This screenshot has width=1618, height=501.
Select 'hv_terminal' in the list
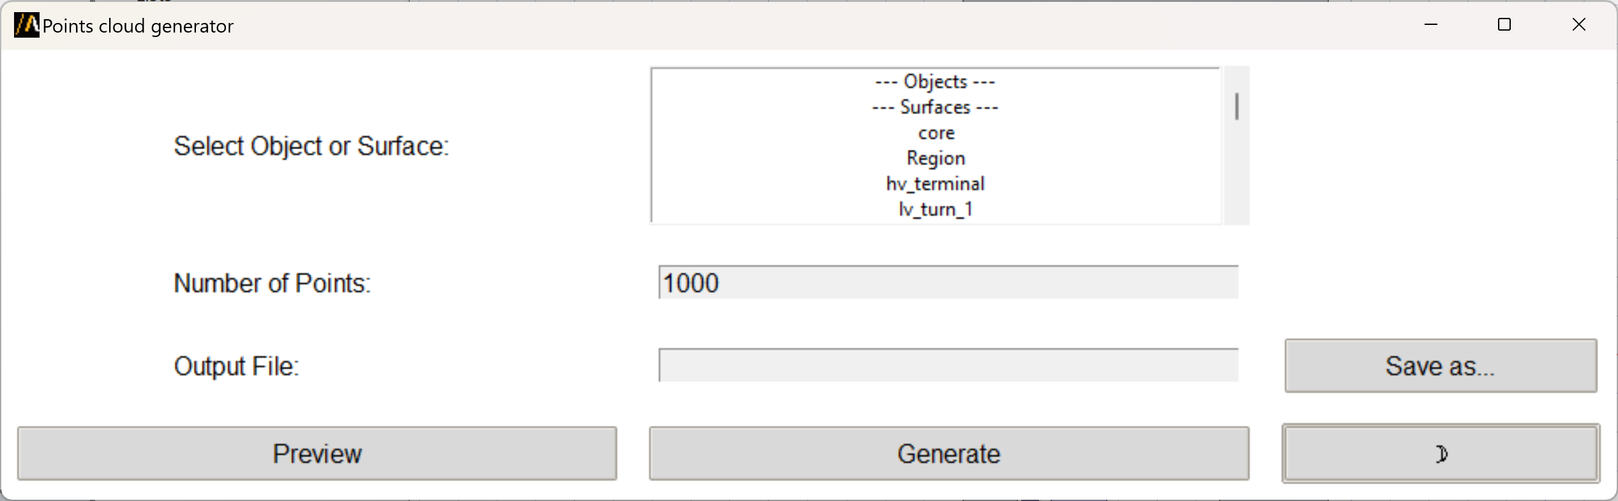pyautogui.click(x=935, y=184)
